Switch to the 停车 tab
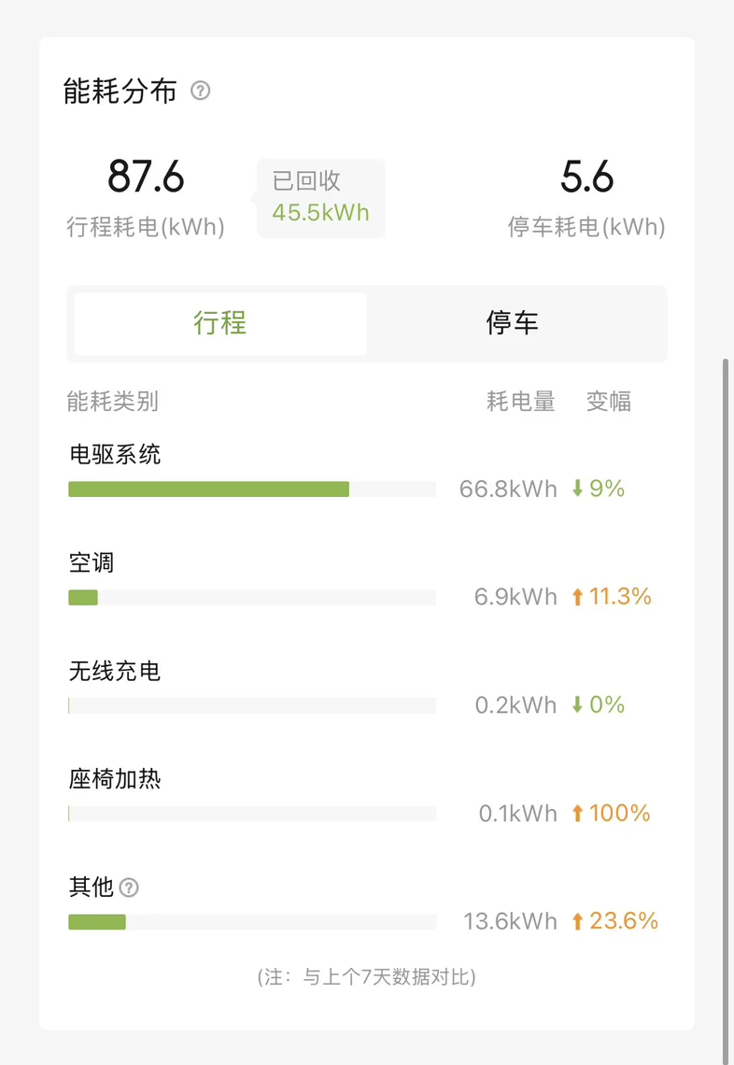Screen dimensions: 734x1065 [513, 323]
